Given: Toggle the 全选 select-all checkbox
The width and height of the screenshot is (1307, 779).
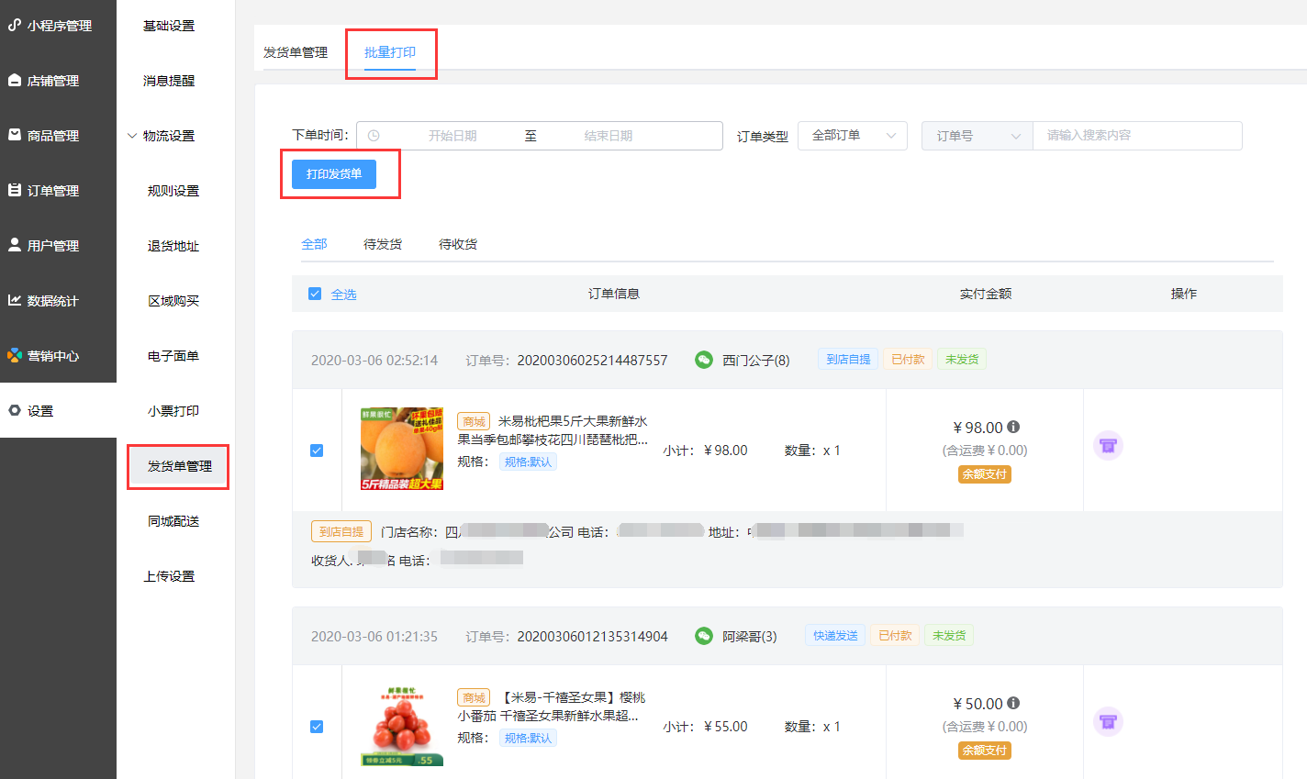Looking at the screenshot, I should (x=315, y=294).
